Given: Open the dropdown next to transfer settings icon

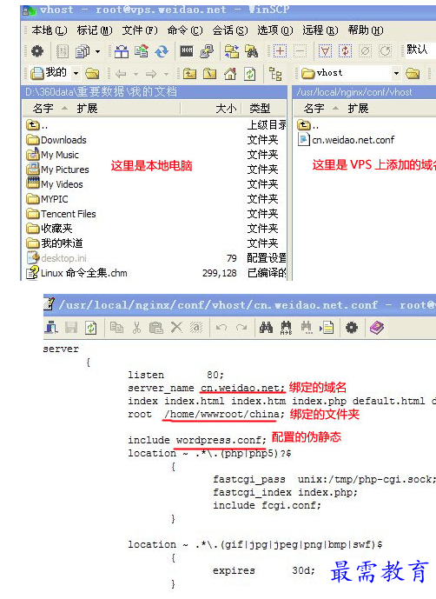Looking at the screenshot, I should point(98,51).
